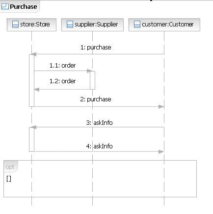The image size is (213, 214).
Task: Select the '1.2: order' return message label
Action: click(62, 81)
